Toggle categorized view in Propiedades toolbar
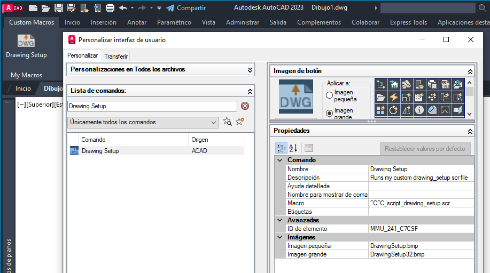490x273 pixels. point(281,148)
